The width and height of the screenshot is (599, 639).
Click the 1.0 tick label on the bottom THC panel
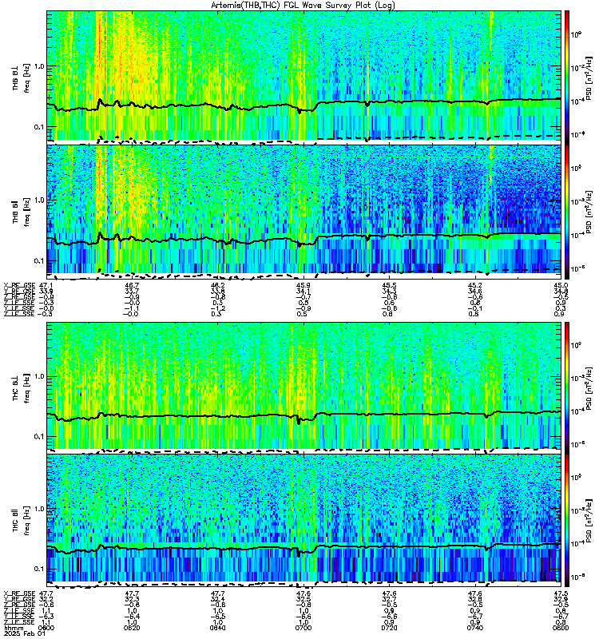[x=38, y=509]
